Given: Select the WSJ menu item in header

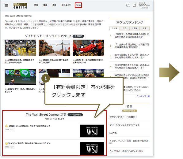Looking at the screenshot, I should 78,5.
